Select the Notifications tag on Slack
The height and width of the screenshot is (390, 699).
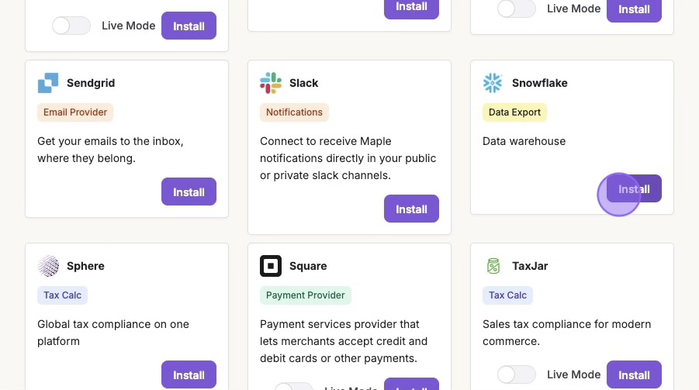pyautogui.click(x=294, y=112)
